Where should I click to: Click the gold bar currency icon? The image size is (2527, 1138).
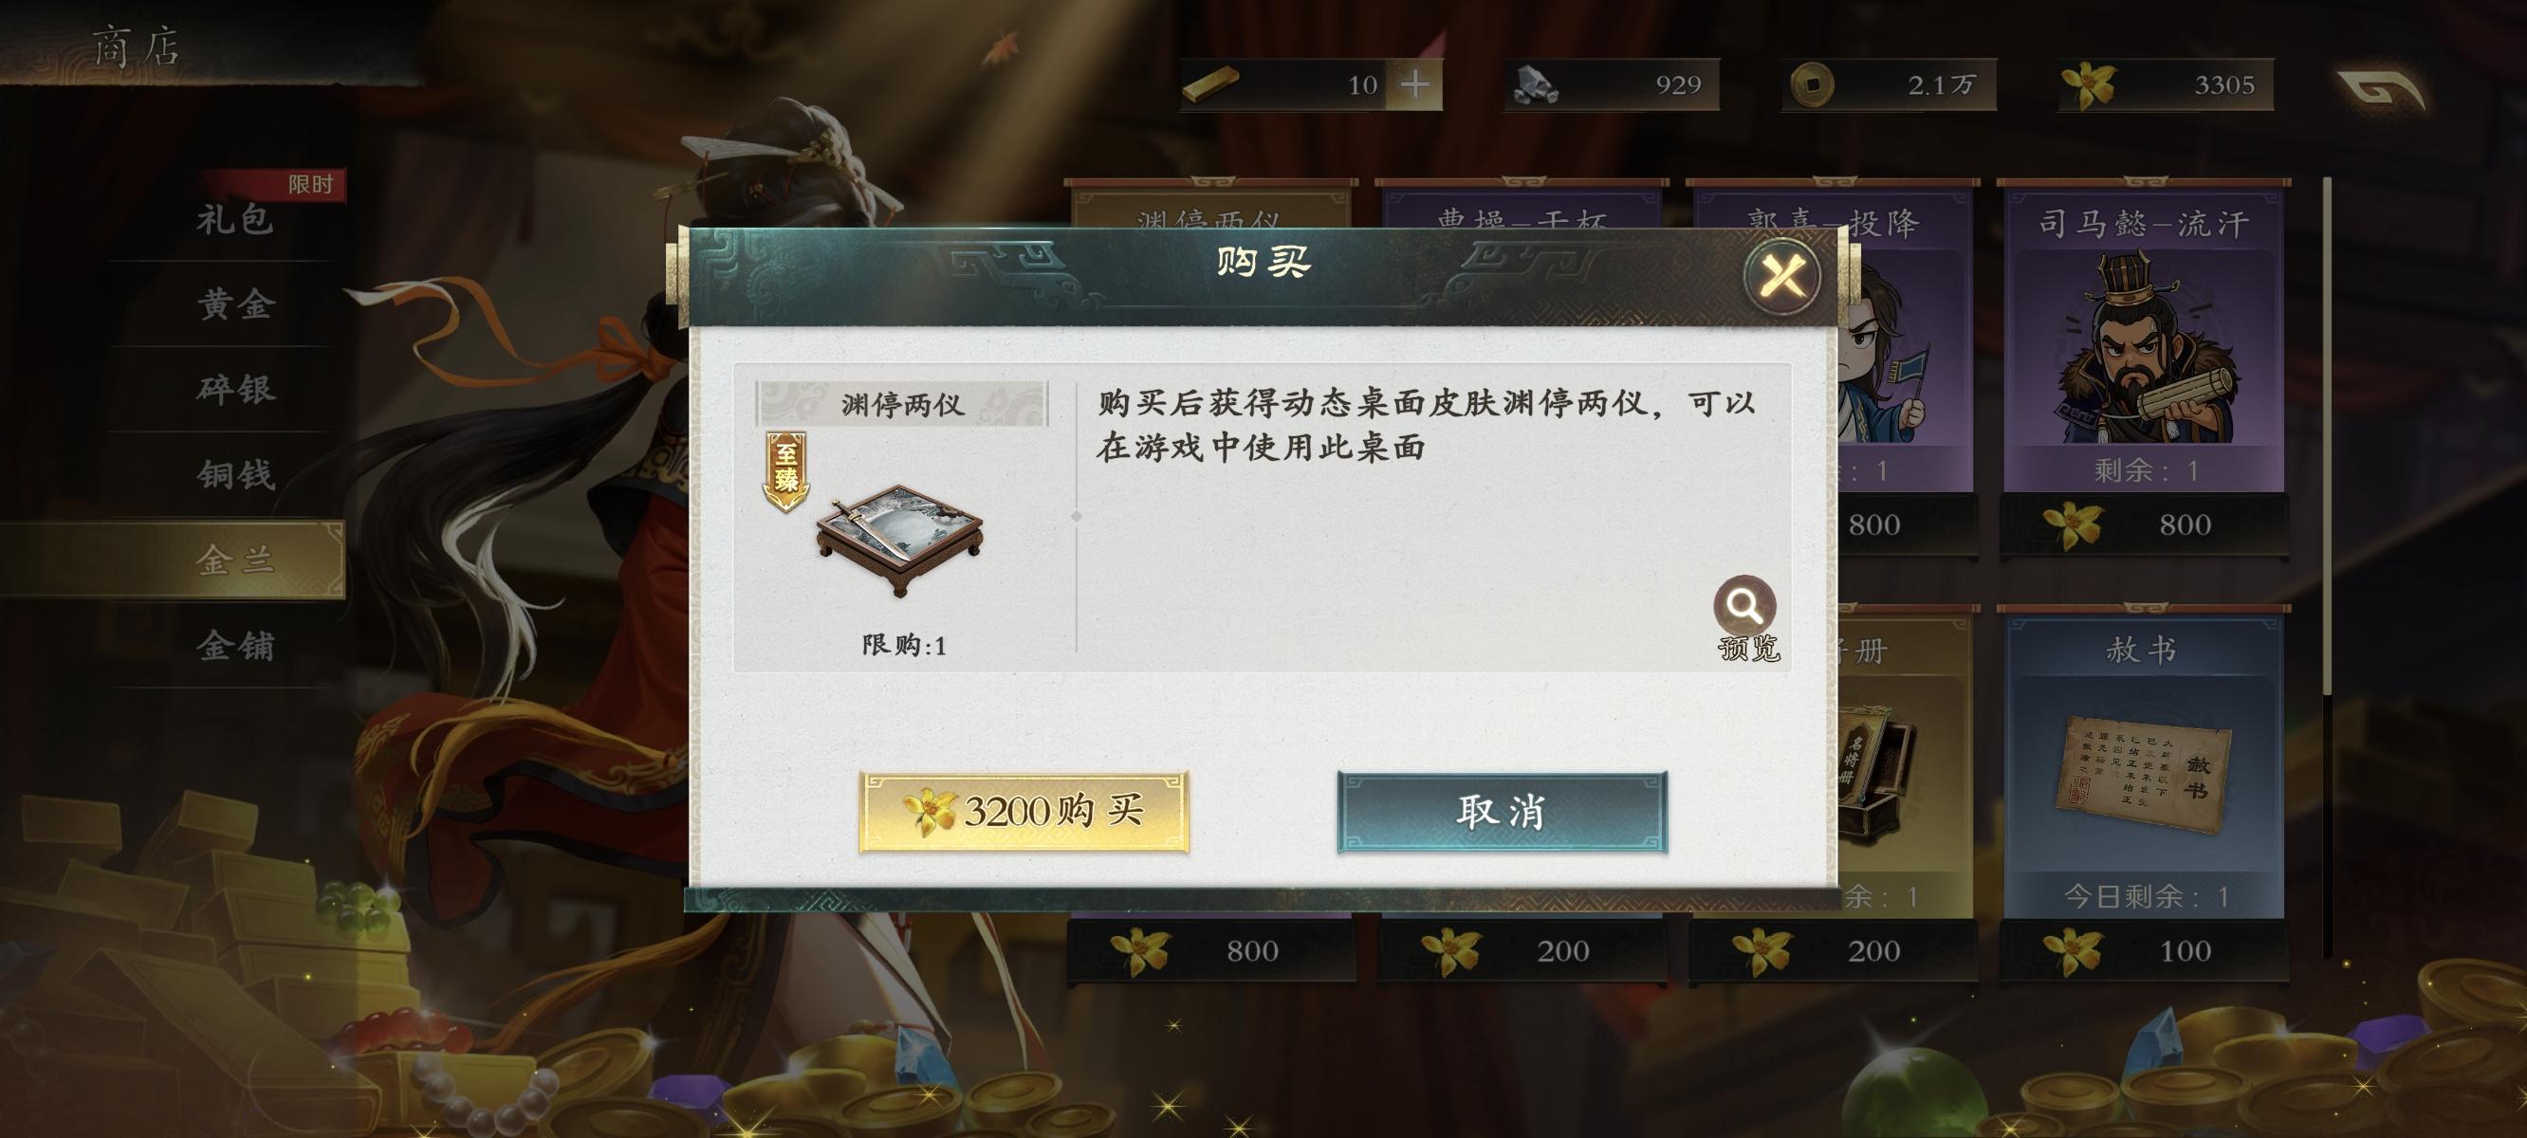1210,85
